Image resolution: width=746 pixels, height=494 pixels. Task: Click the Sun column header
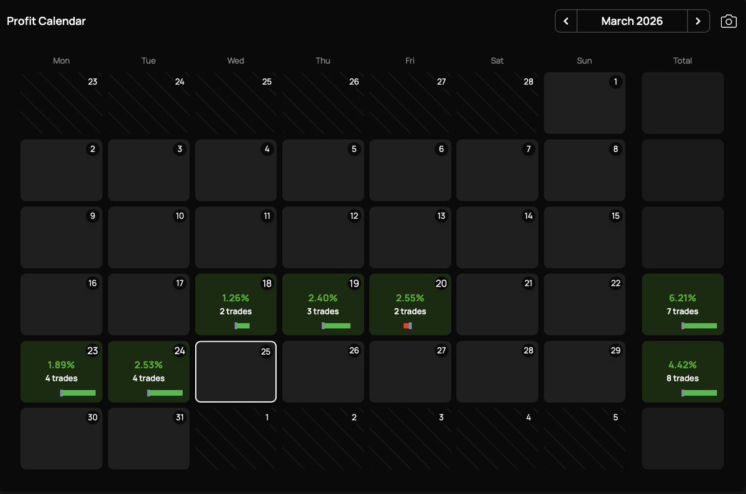coord(584,60)
